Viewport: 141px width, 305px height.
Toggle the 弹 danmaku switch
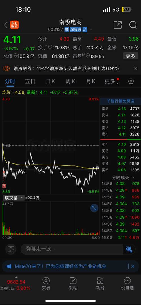[129, 249]
